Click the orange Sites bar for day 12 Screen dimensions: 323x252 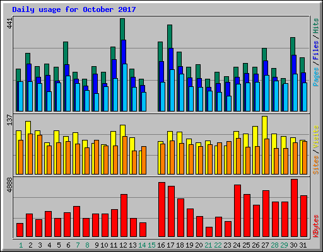(125, 155)
